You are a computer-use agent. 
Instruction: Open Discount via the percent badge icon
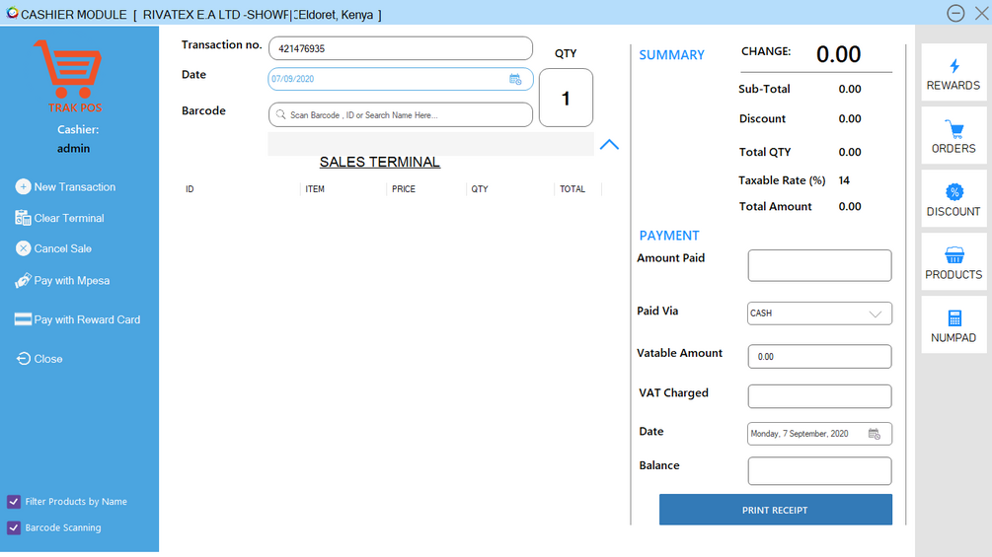coord(954,192)
